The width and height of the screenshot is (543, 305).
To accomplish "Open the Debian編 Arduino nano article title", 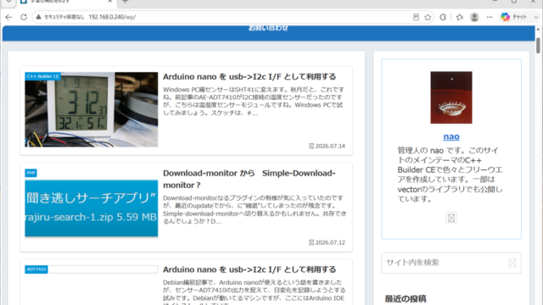I will (249, 269).
